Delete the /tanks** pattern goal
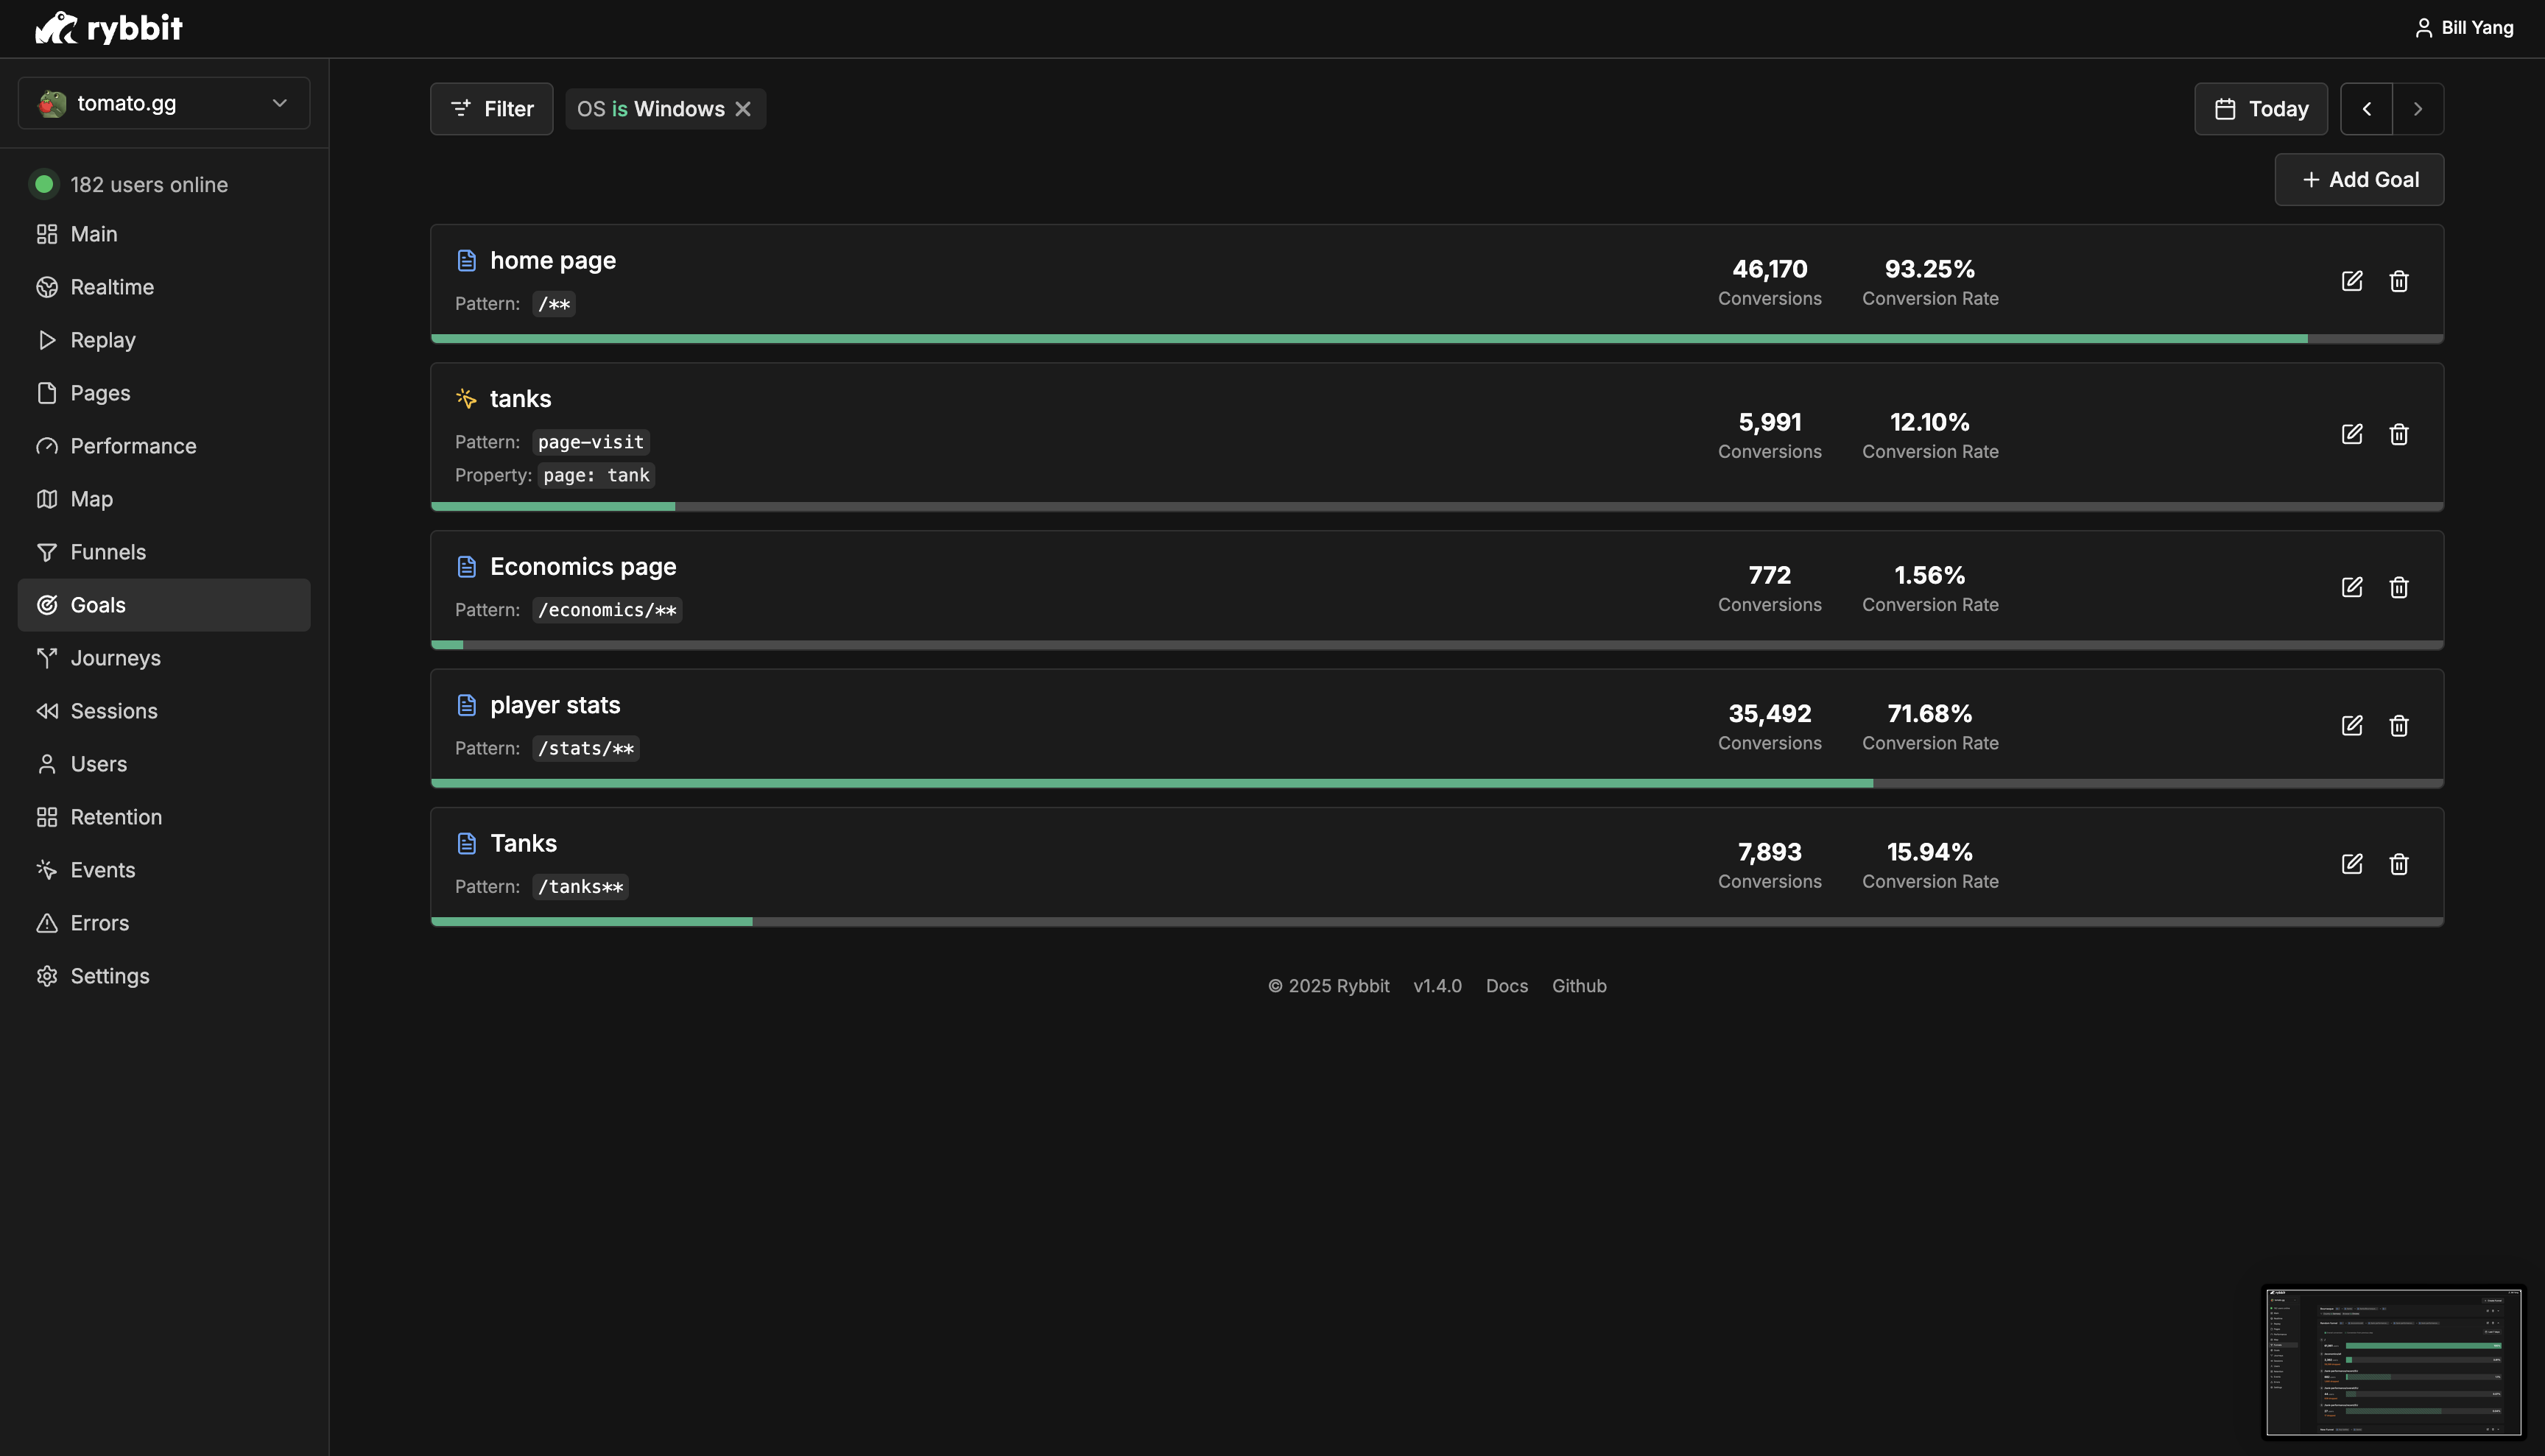This screenshot has height=1456, width=2545. coord(2398,864)
